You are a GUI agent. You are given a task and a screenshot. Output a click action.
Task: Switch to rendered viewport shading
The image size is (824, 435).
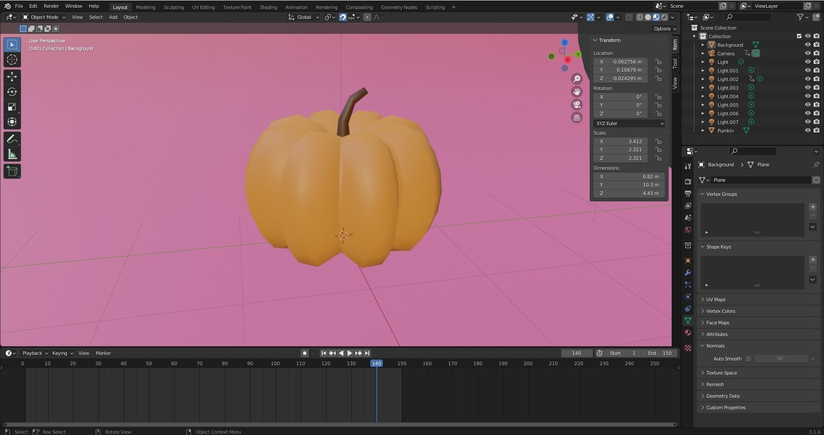pyautogui.click(x=664, y=17)
